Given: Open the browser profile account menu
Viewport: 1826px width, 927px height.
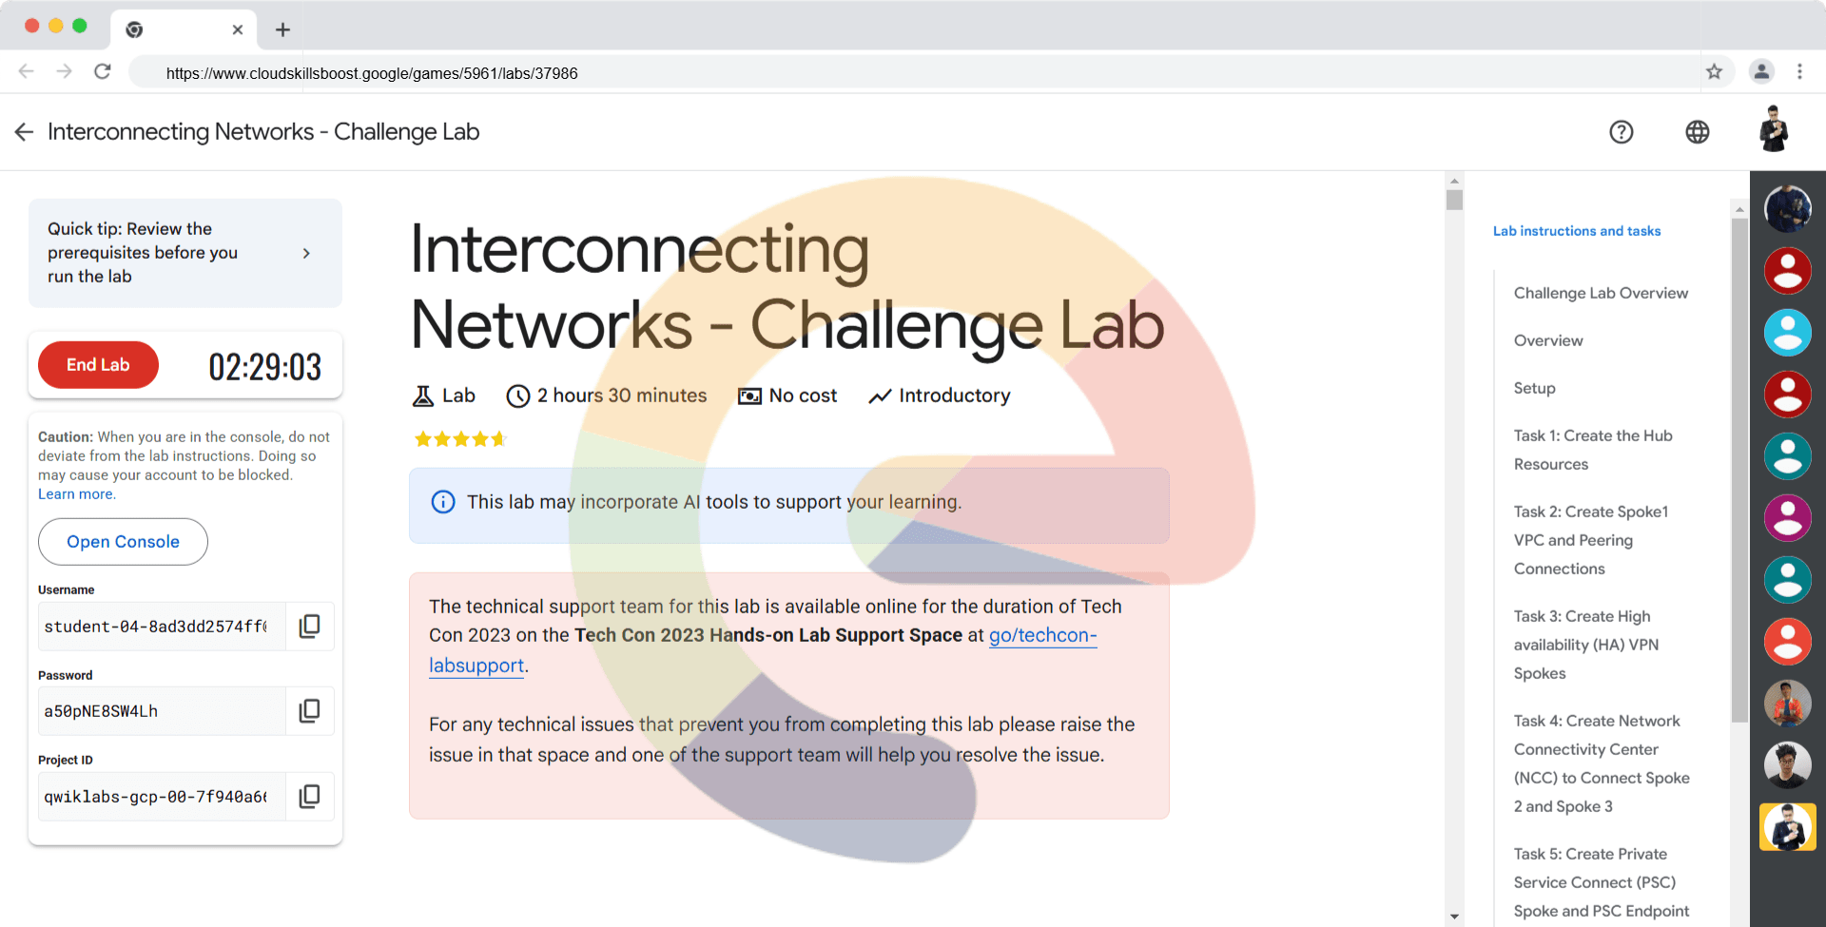Looking at the screenshot, I should click(1761, 72).
